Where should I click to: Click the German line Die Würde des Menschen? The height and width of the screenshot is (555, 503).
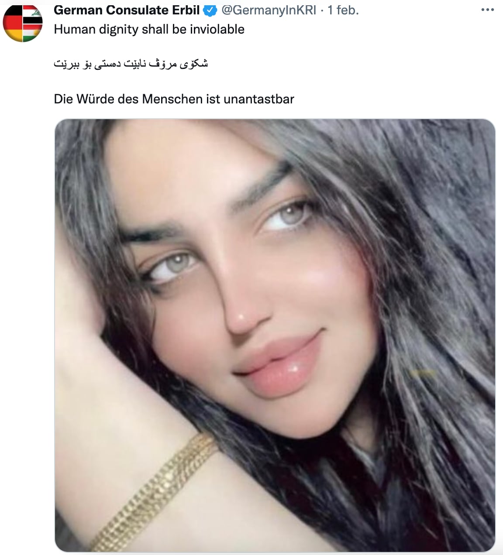click(174, 99)
